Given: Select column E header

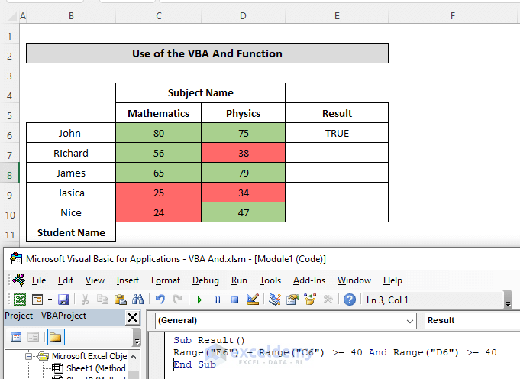Looking at the screenshot, I should click(x=337, y=15).
